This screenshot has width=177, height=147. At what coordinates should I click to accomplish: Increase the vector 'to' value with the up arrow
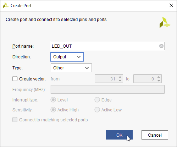(x=159, y=77)
